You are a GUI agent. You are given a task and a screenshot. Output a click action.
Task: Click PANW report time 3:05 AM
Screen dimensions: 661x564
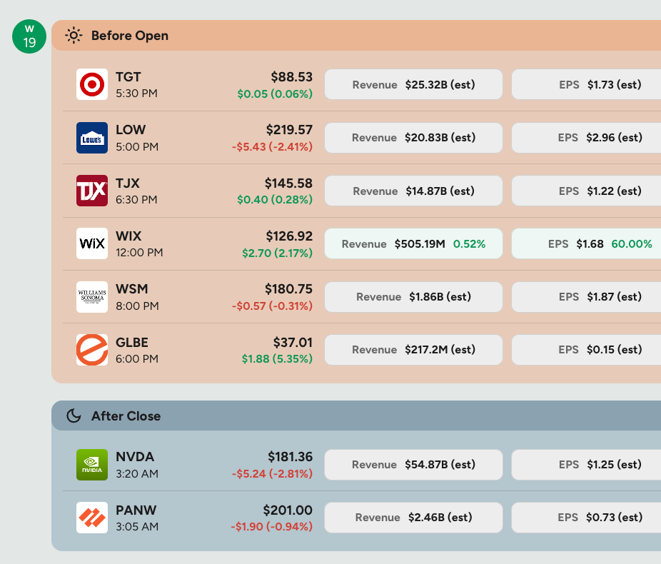tap(137, 526)
